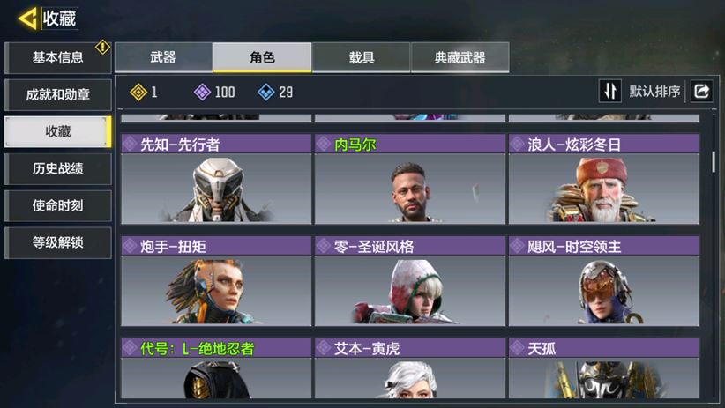Click the share export icon
The width and height of the screenshot is (725, 408).
(701, 91)
